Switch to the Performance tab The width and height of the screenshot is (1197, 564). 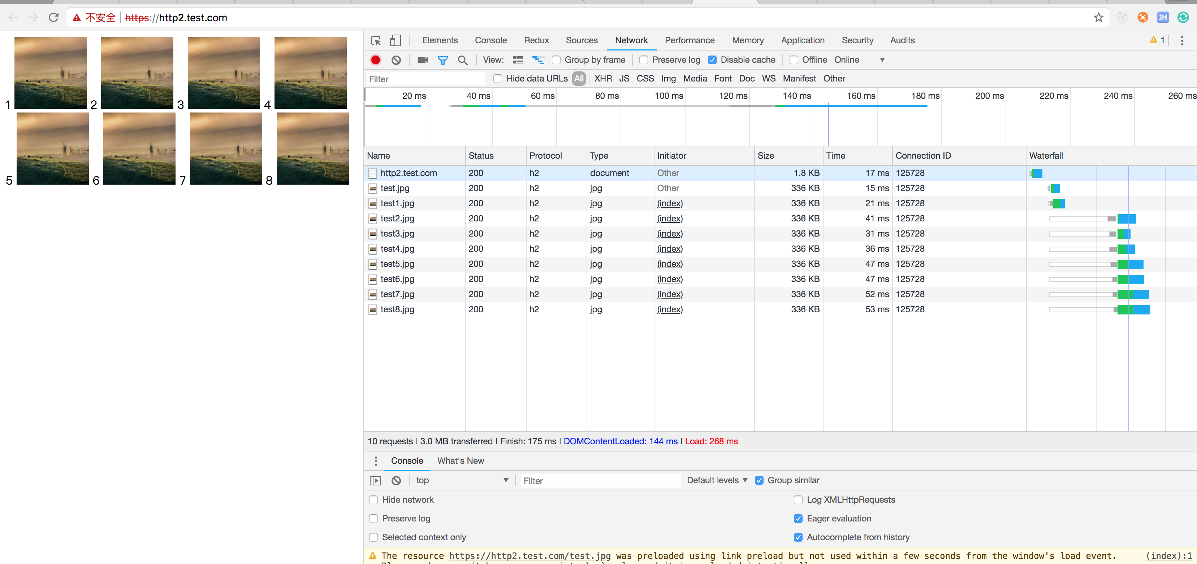[x=689, y=40]
